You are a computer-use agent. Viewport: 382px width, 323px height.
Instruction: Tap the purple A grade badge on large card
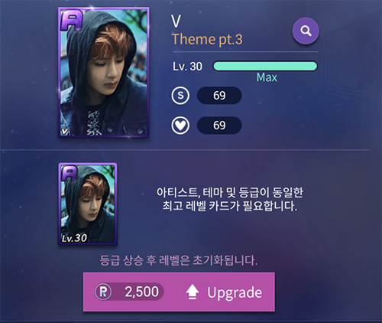pos(72,21)
